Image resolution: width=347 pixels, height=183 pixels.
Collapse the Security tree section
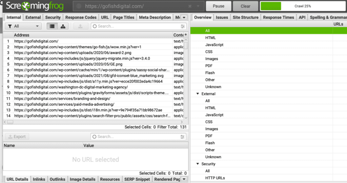(x=198, y=164)
